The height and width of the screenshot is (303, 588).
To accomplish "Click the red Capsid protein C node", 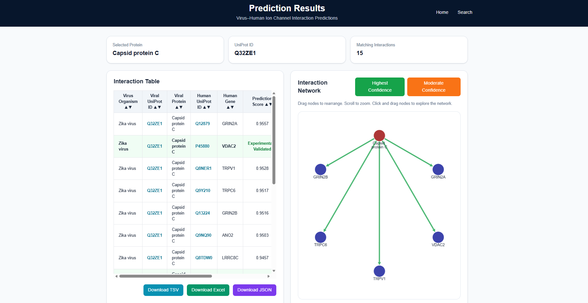I will click(x=379, y=136).
